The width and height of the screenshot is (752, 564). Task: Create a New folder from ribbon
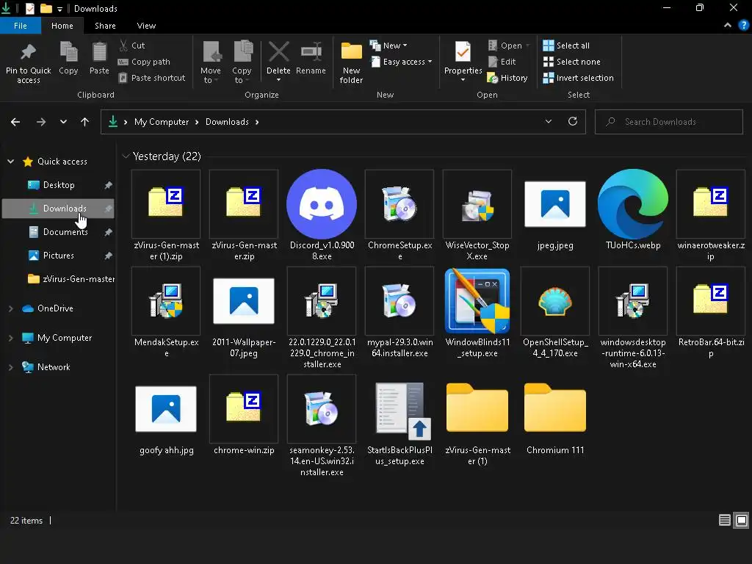click(352, 63)
